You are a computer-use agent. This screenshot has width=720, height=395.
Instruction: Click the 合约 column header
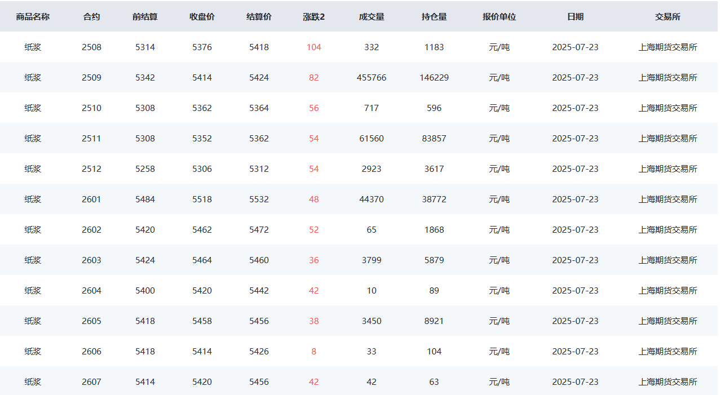tap(91, 17)
